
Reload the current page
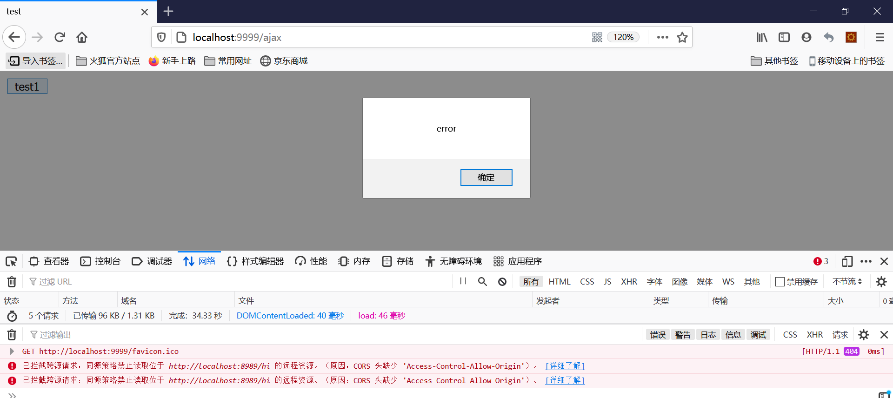[60, 37]
